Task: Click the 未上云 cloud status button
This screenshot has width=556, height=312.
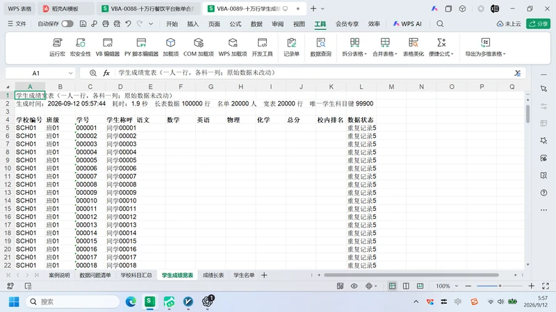Action: (x=509, y=24)
